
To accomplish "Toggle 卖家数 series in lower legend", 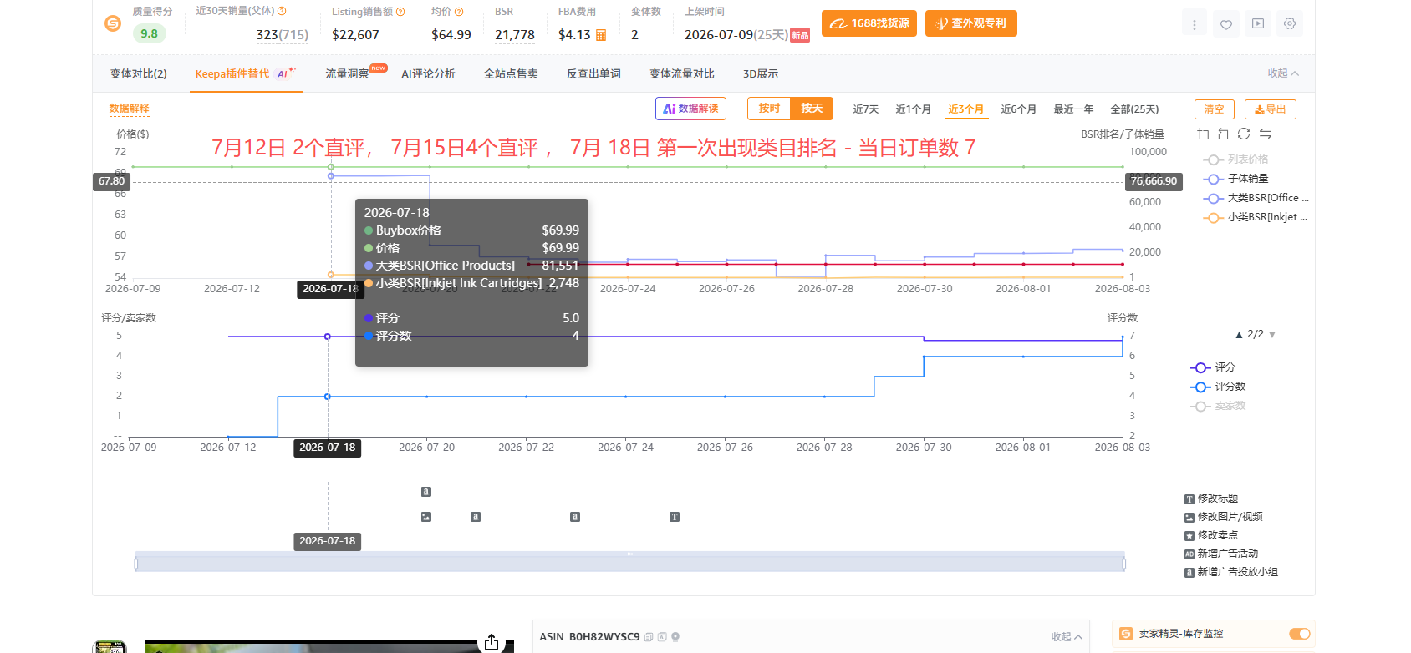I will tap(1218, 406).
